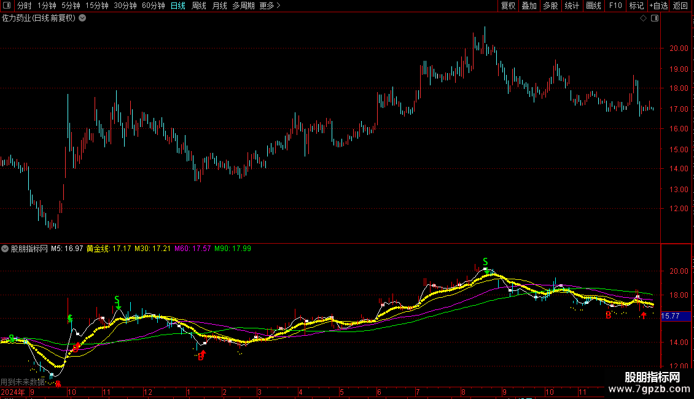Open 股朋指标网 indicator dropdown icon
Screen dimensions: 694x399
pyautogui.click(x=5, y=249)
